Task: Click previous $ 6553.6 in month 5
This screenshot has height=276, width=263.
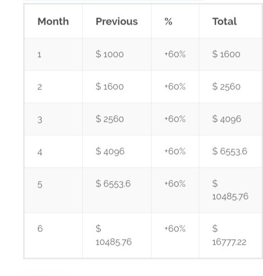Action: [113, 184]
